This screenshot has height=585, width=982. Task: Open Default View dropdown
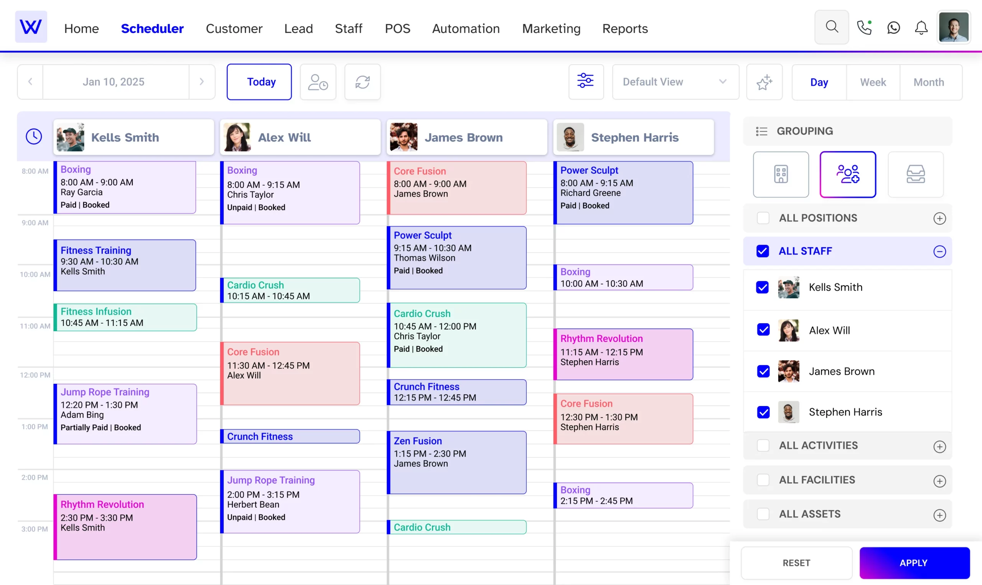click(674, 82)
